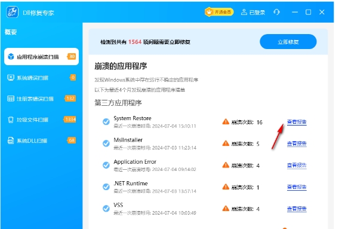The width and height of the screenshot is (345, 229).
Task: Click the Application Error entry name
Action: [135, 161]
